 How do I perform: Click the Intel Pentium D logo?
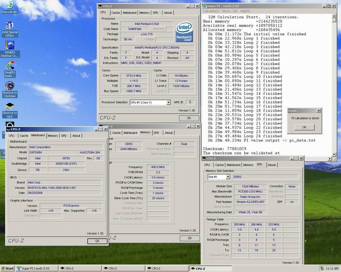click(185, 32)
